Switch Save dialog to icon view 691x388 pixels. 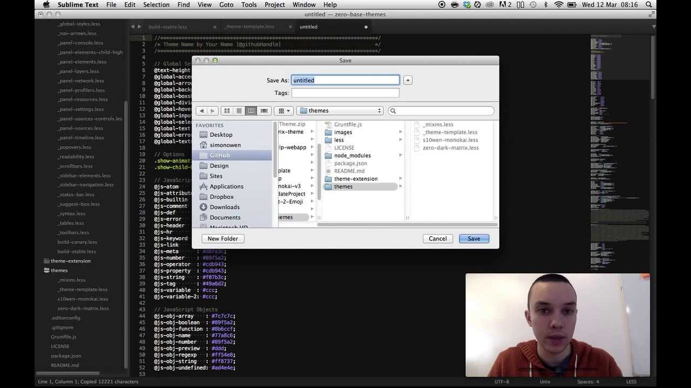point(227,111)
